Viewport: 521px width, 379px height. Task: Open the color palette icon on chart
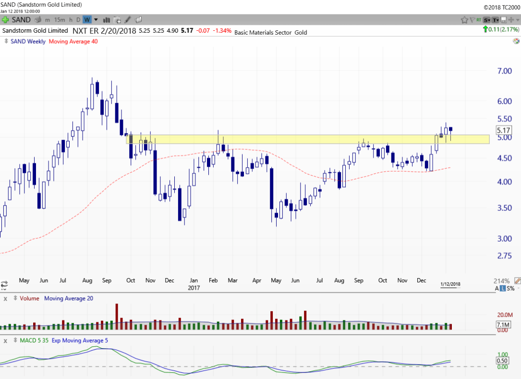click(x=516, y=41)
